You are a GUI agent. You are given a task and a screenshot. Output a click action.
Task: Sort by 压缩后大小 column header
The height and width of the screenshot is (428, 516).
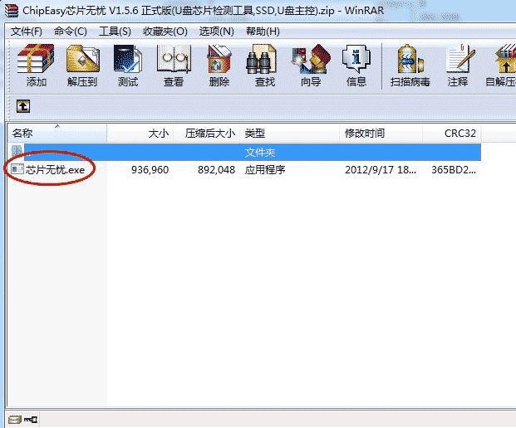click(x=207, y=133)
